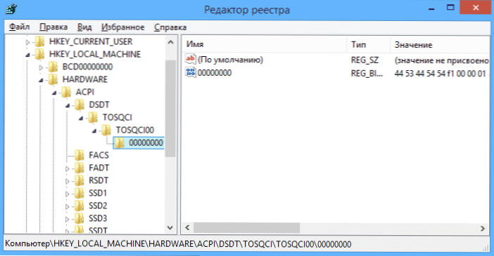This screenshot has width=494, height=256.
Task: Open the Избранное menu
Action: coord(123,27)
